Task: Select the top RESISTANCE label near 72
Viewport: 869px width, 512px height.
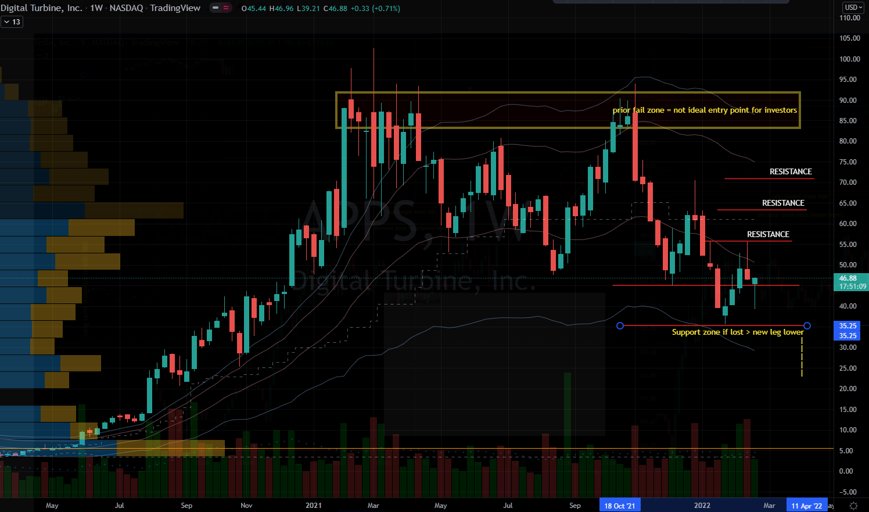Action: [x=791, y=171]
